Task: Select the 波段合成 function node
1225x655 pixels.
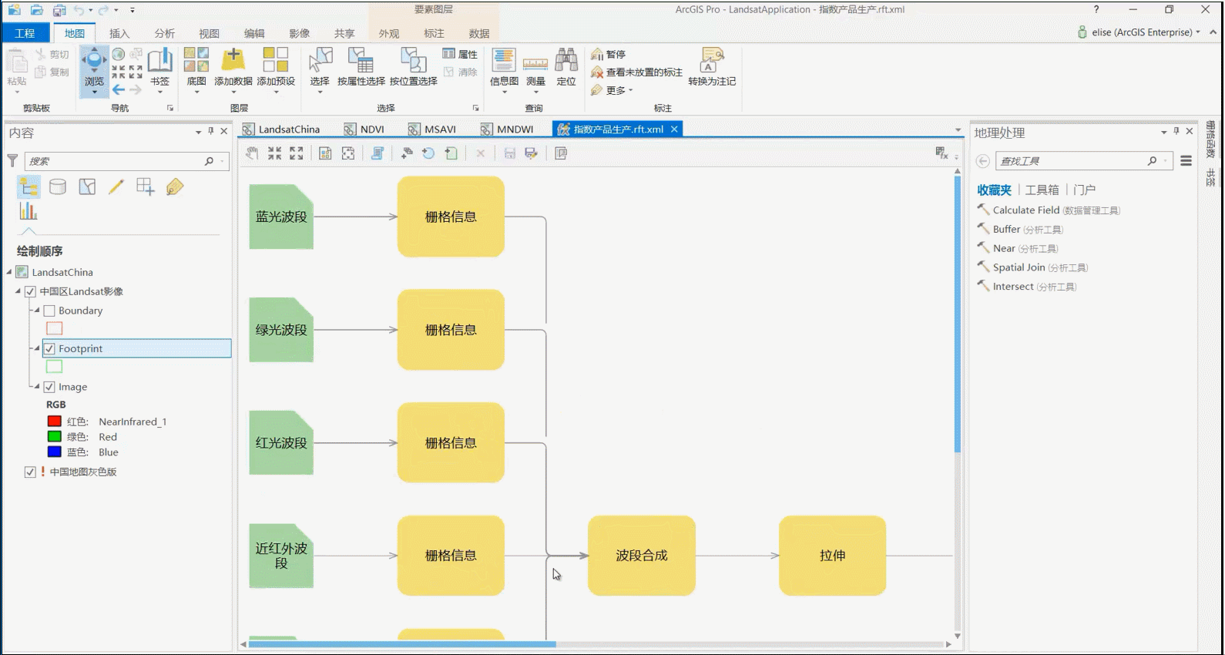Action: (642, 556)
